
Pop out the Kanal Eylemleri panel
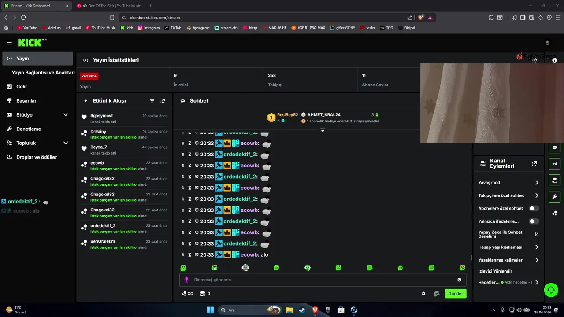click(534, 163)
